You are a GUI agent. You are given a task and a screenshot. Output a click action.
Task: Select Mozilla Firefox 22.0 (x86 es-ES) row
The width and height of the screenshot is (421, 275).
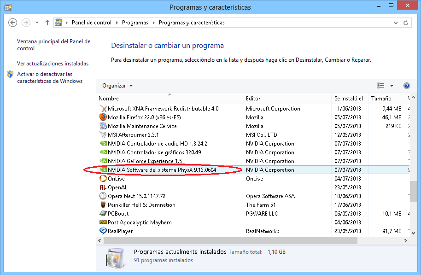252,117
